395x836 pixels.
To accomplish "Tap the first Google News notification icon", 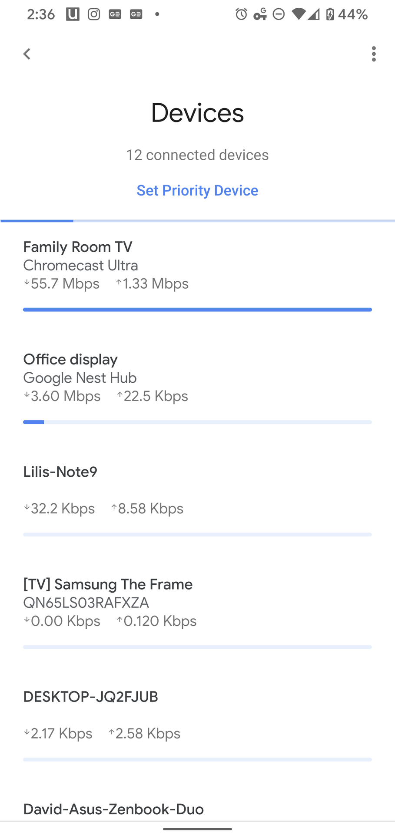I will pyautogui.click(x=115, y=14).
